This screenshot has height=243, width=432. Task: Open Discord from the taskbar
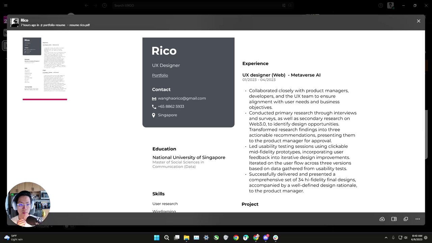point(266,238)
